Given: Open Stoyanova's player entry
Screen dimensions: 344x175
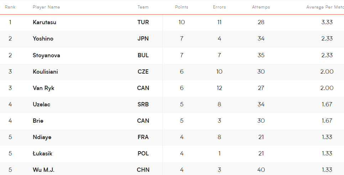Looking at the screenshot, I should coord(46,55).
